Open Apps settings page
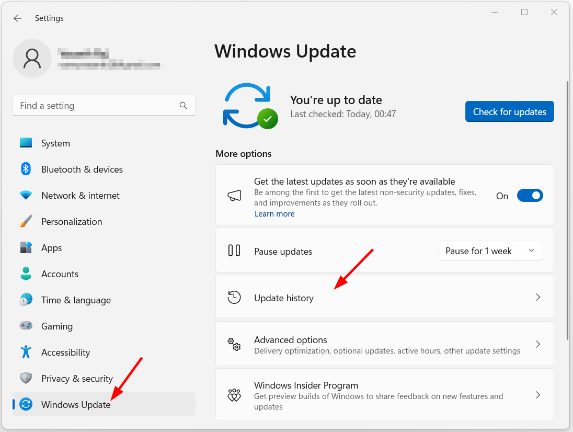 (104, 248)
